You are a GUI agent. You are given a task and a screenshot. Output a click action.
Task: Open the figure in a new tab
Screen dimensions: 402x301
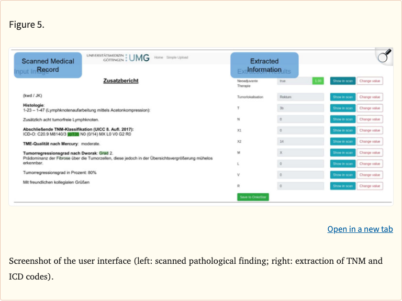pyautogui.click(x=360, y=229)
